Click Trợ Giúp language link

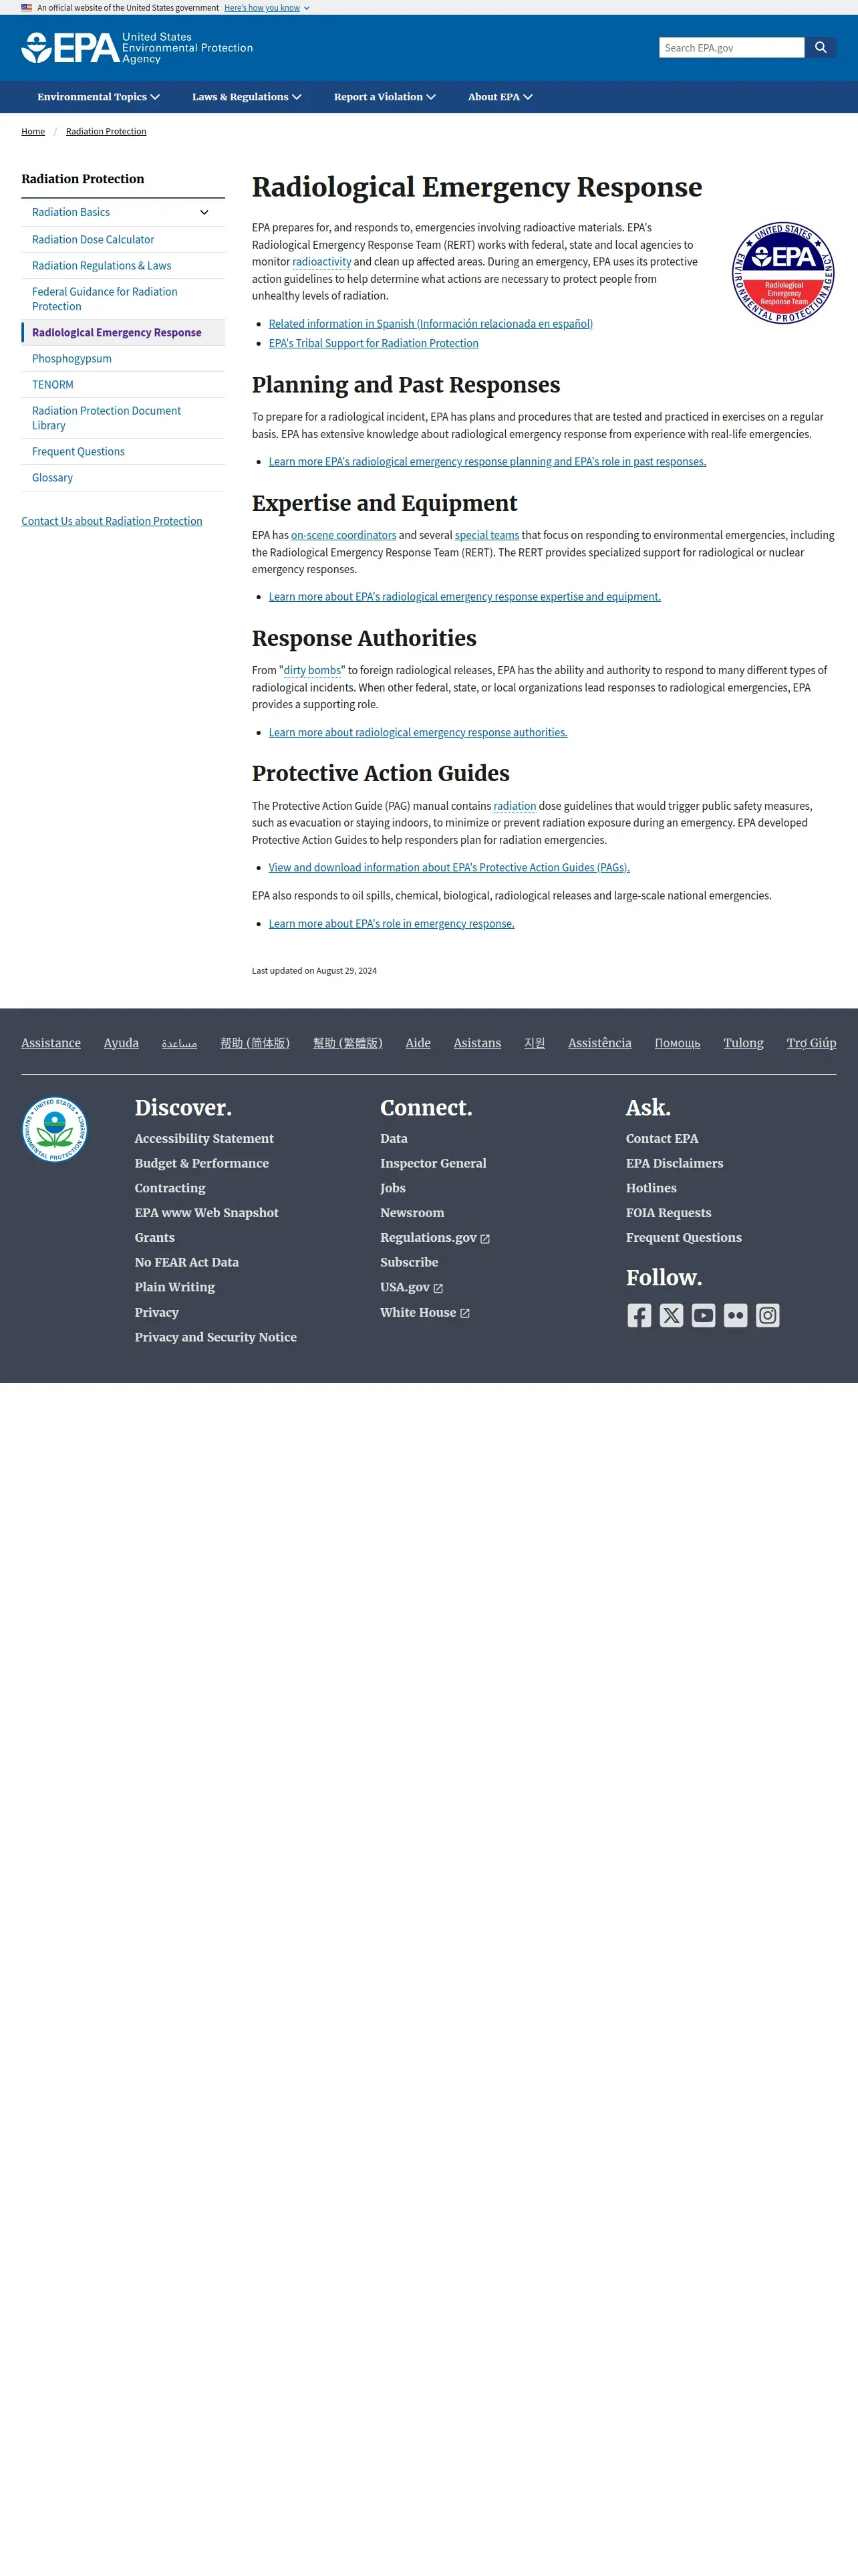point(811,1043)
